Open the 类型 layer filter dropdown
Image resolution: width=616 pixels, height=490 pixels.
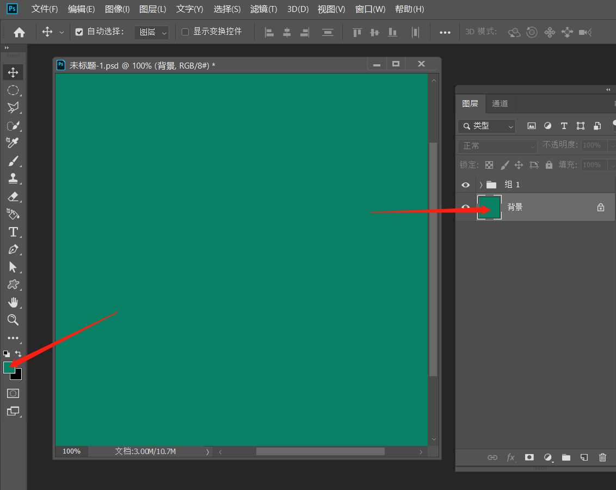pyautogui.click(x=486, y=126)
